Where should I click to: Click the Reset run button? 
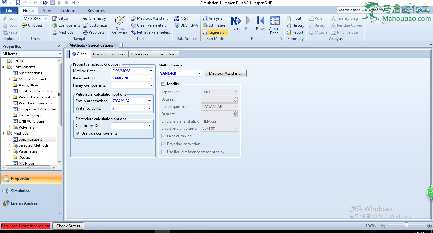261,24
